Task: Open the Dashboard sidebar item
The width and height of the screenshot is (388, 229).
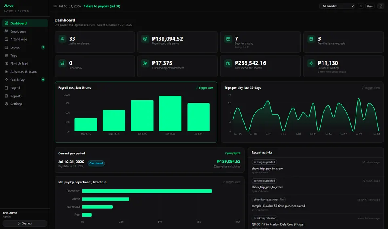Action: tap(25, 23)
